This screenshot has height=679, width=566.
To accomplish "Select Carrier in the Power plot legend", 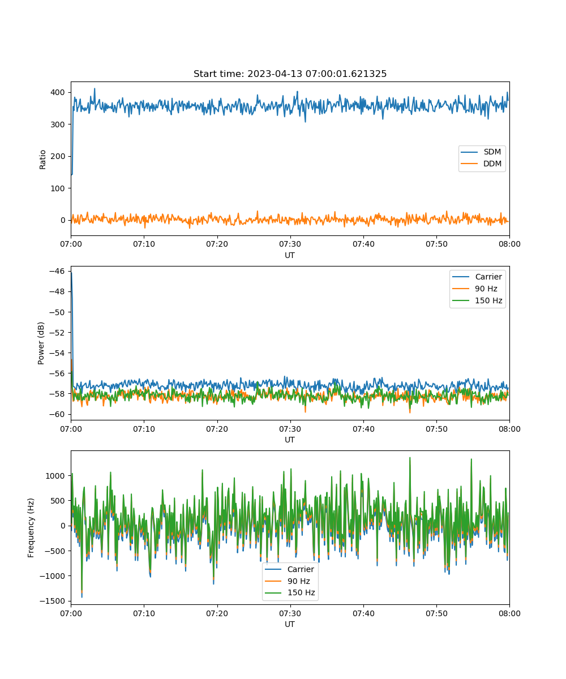I will click(x=488, y=277).
